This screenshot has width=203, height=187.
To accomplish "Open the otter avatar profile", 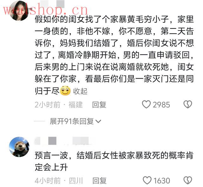I will click(x=19, y=147).
